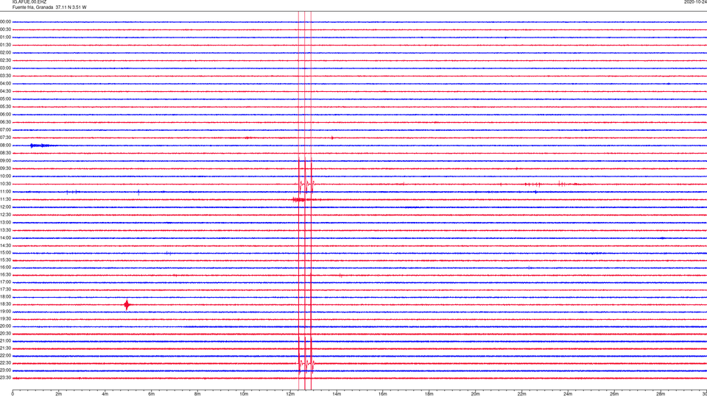
Task: Select the 09:00 trace time label
Action: (5, 161)
